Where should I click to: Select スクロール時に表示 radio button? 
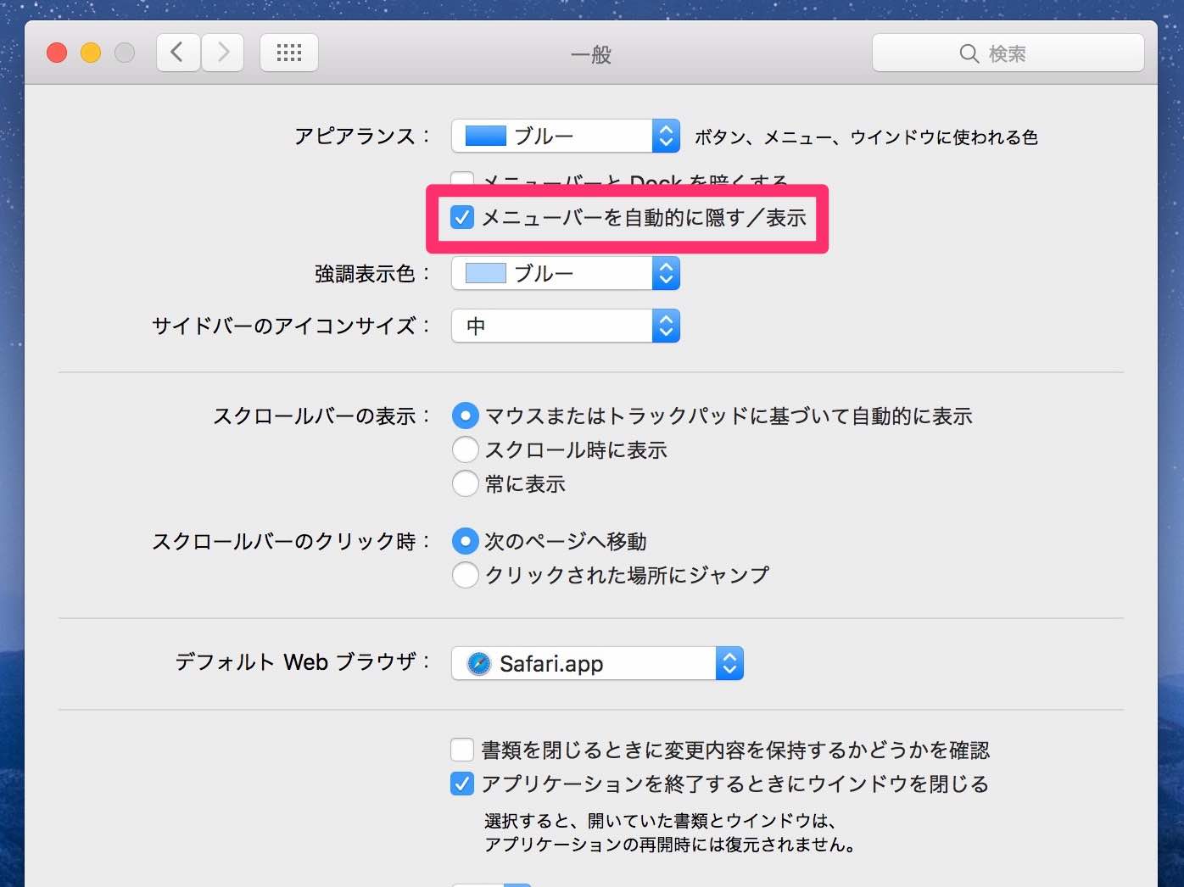pos(466,449)
